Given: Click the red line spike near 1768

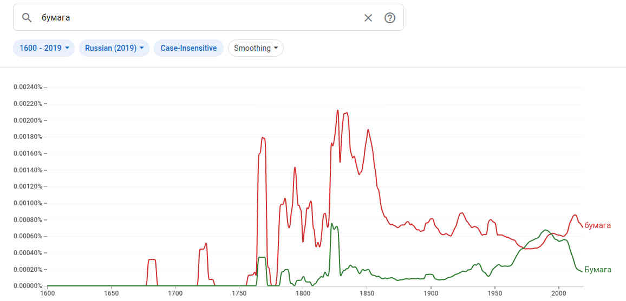Looking at the screenshot, I should (x=263, y=138).
